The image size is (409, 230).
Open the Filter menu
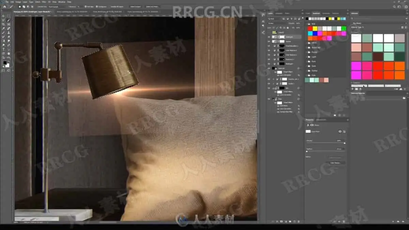pos(44,2)
